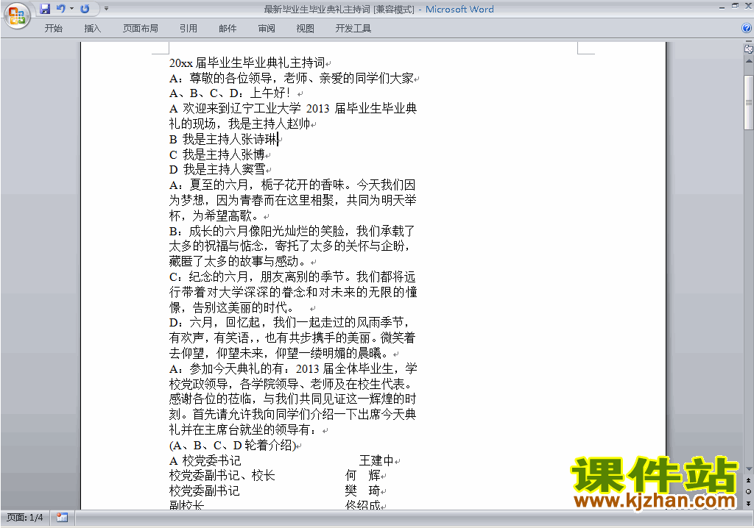Viewport: 754px width, 528px height.
Task: Minimize the Word window
Action: click(x=722, y=7)
